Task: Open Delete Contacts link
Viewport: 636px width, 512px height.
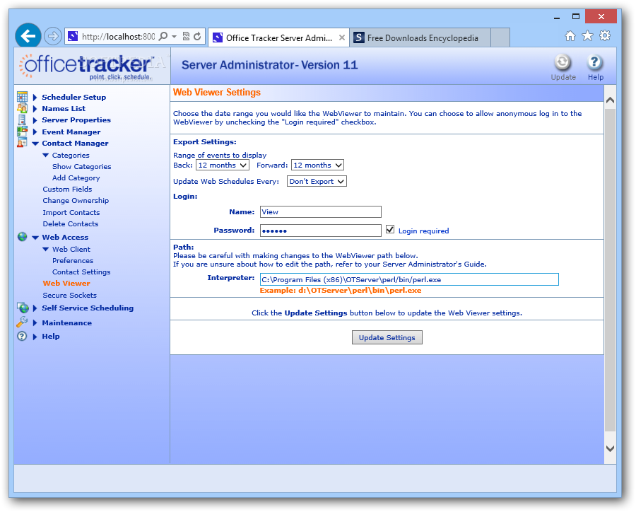Action: [71, 223]
